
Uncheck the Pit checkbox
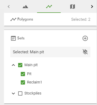click(23, 74)
